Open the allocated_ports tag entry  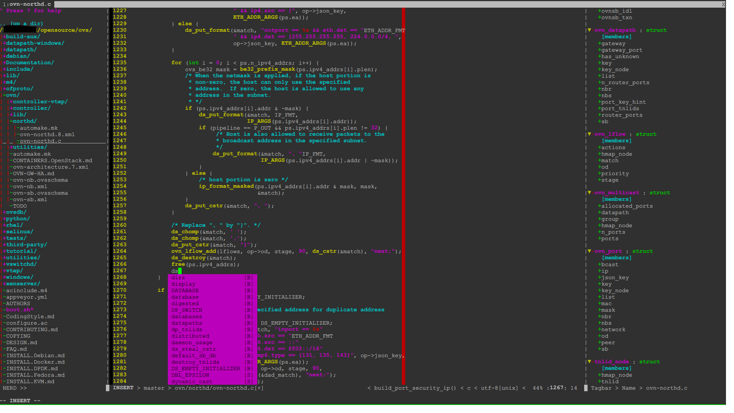point(627,206)
